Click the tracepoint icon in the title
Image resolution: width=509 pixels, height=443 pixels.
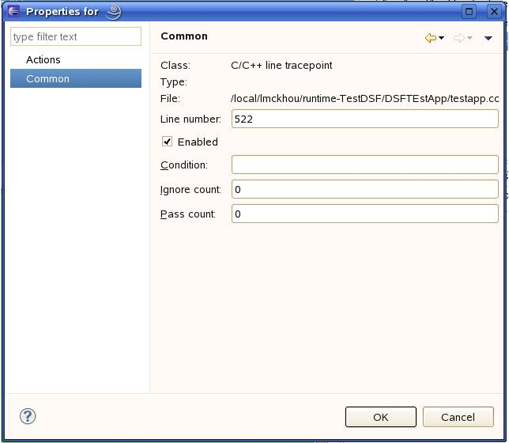click(114, 12)
